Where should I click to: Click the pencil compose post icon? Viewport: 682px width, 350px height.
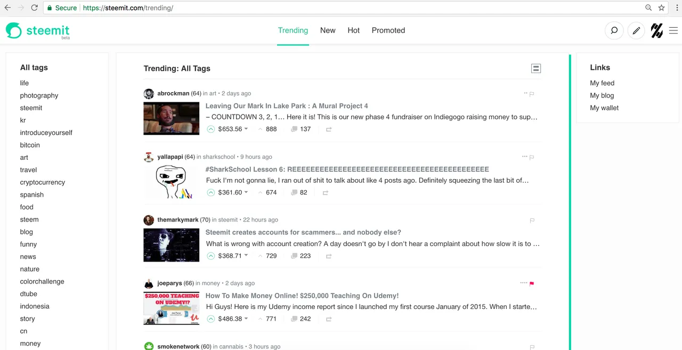[x=636, y=31]
